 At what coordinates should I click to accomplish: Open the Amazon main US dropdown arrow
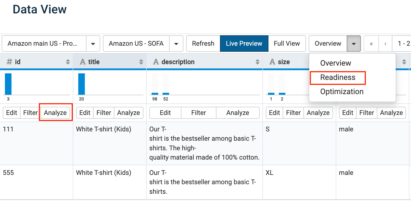[x=93, y=44]
